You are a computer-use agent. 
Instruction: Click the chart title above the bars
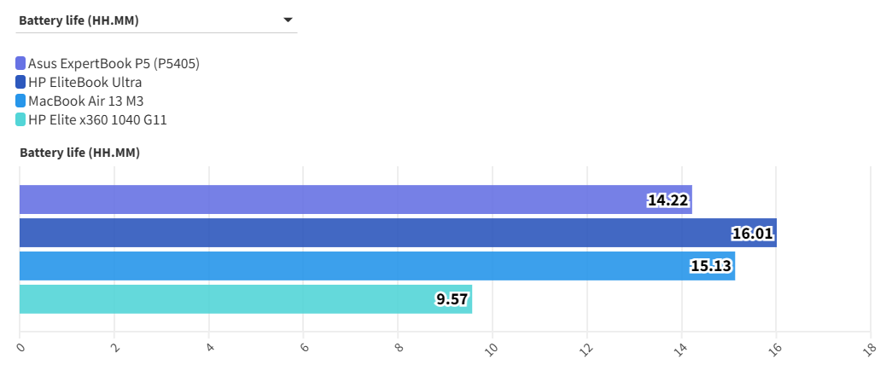[x=79, y=153]
